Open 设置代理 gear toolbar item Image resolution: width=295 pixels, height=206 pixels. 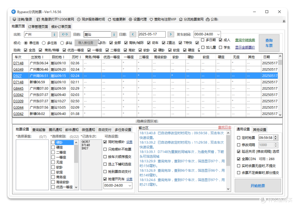pos(137,19)
